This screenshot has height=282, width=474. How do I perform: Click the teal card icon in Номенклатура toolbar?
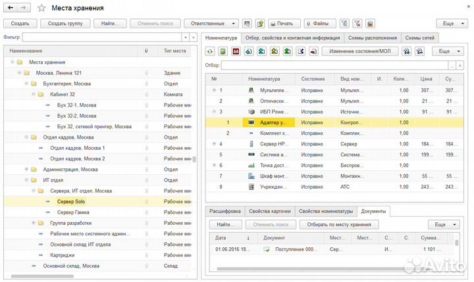click(x=261, y=51)
